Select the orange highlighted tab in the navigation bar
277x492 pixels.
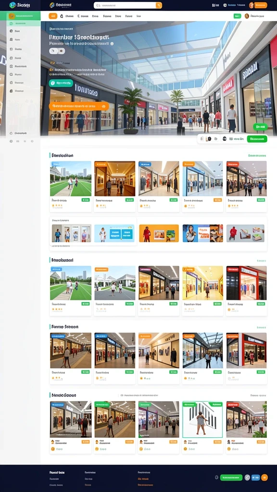[x=53, y=16]
